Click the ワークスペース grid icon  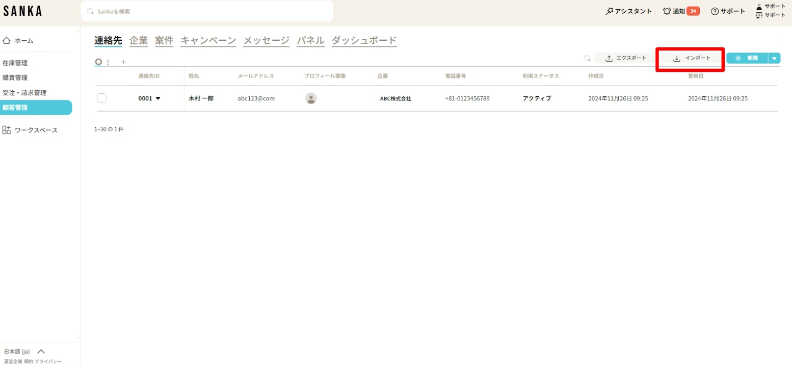point(7,130)
